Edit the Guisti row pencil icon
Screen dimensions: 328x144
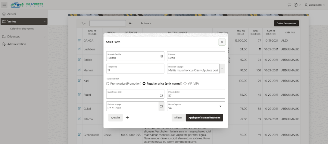pos(79,108)
